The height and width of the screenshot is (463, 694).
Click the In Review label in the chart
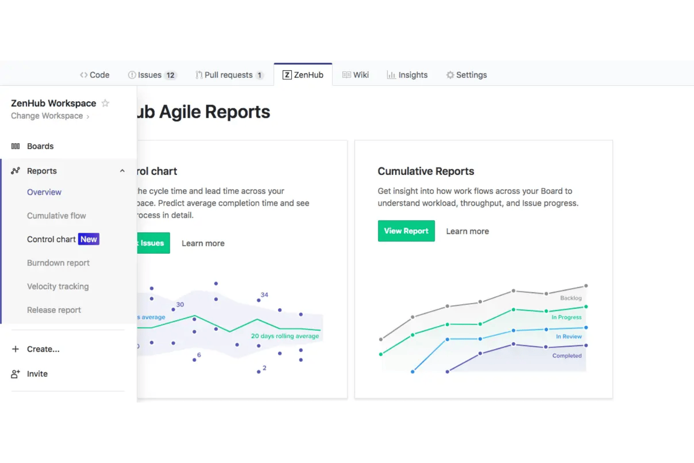569,337
